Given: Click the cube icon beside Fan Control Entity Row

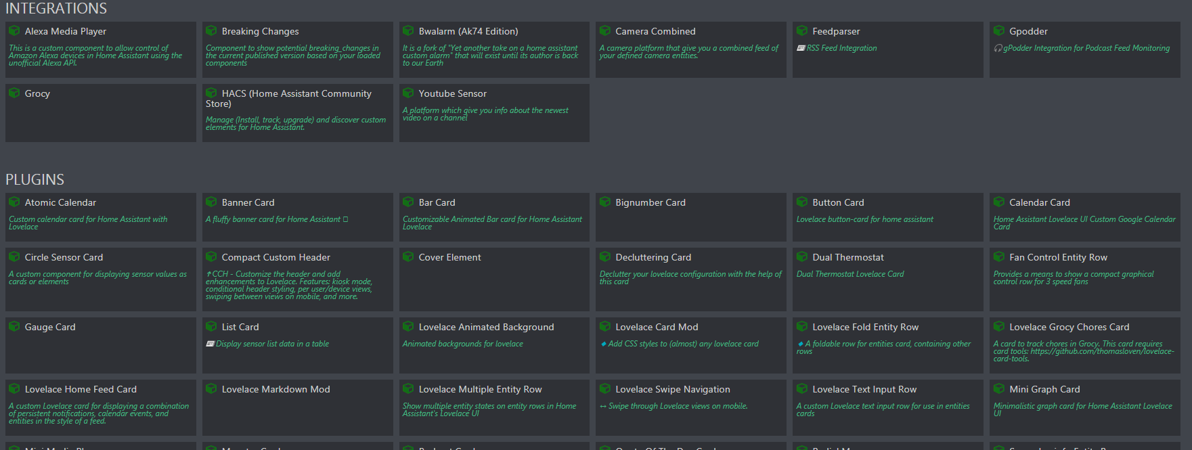Looking at the screenshot, I should tap(999, 256).
